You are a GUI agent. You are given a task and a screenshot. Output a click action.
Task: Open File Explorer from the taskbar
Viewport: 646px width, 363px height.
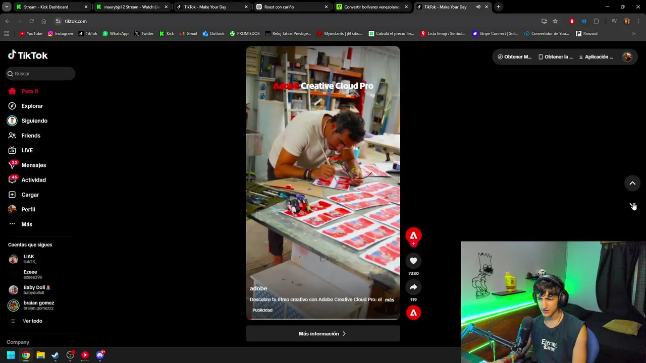(x=40, y=355)
